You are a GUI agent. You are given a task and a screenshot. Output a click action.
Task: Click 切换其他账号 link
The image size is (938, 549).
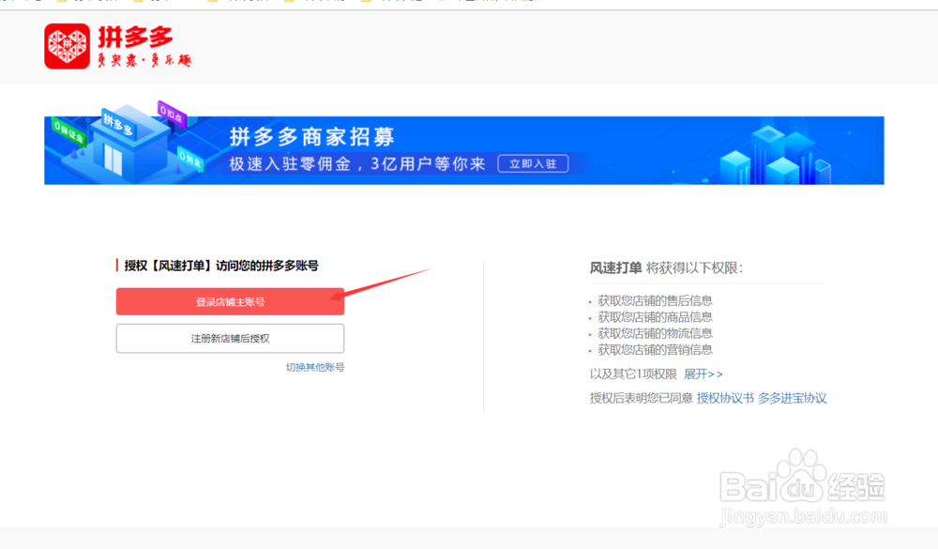coord(315,367)
